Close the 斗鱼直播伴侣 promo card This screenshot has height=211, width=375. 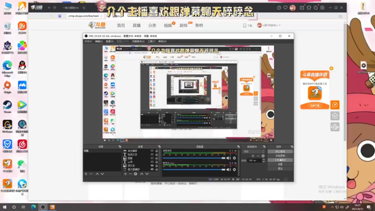(331, 68)
